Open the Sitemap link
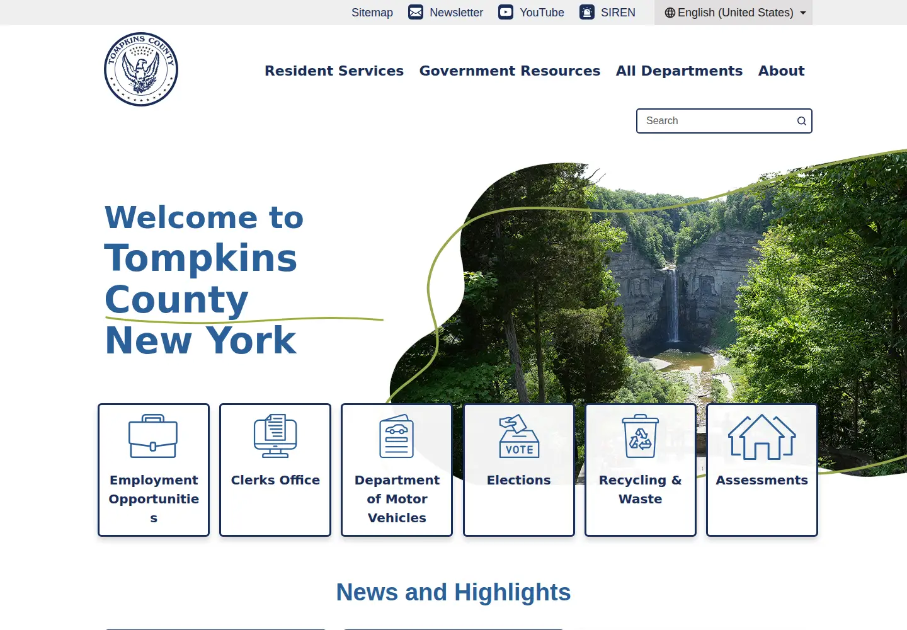 (372, 13)
